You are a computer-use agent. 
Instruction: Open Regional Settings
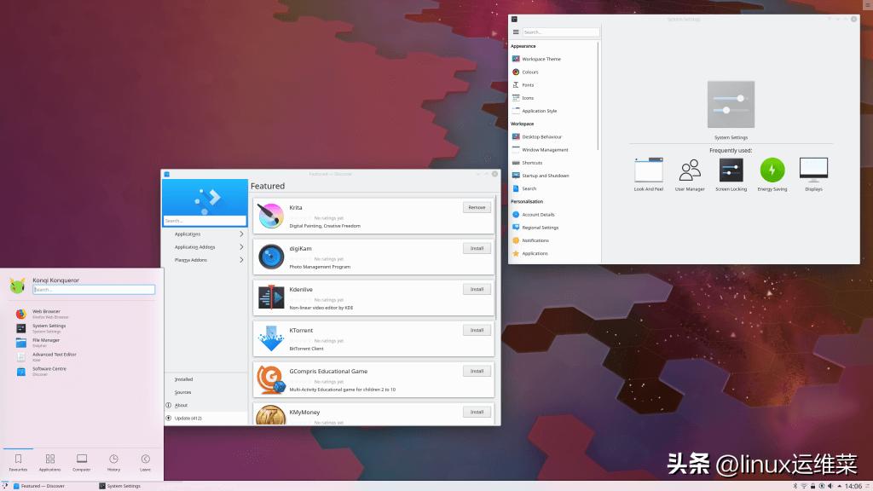click(554, 228)
